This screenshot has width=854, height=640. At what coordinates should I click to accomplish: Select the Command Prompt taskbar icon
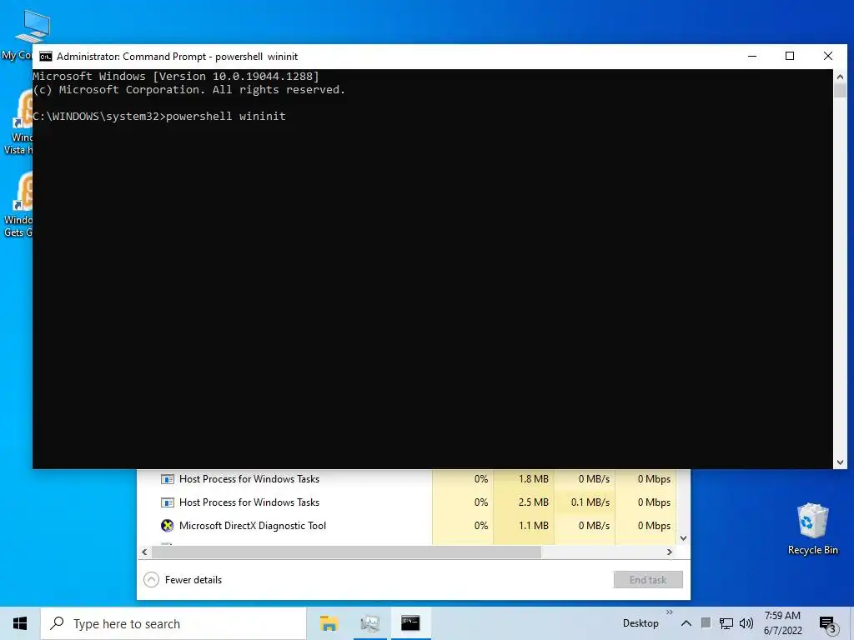[410, 623]
